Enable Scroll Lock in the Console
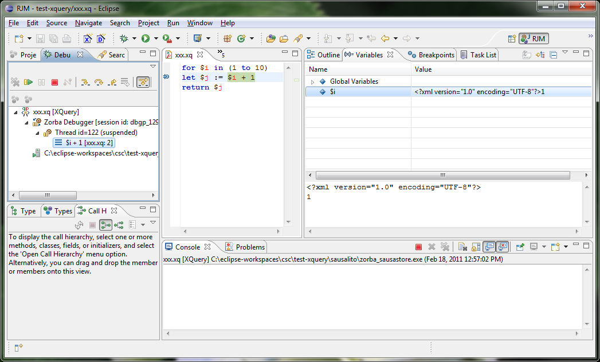 tap(476, 247)
